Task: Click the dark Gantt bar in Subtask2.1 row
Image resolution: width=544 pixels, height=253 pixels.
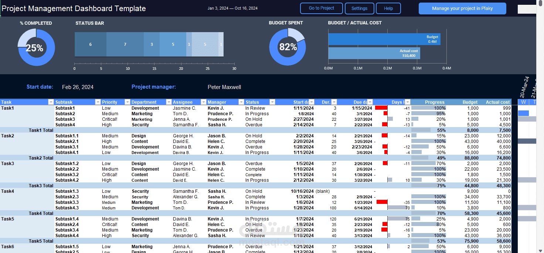Action: point(527,141)
